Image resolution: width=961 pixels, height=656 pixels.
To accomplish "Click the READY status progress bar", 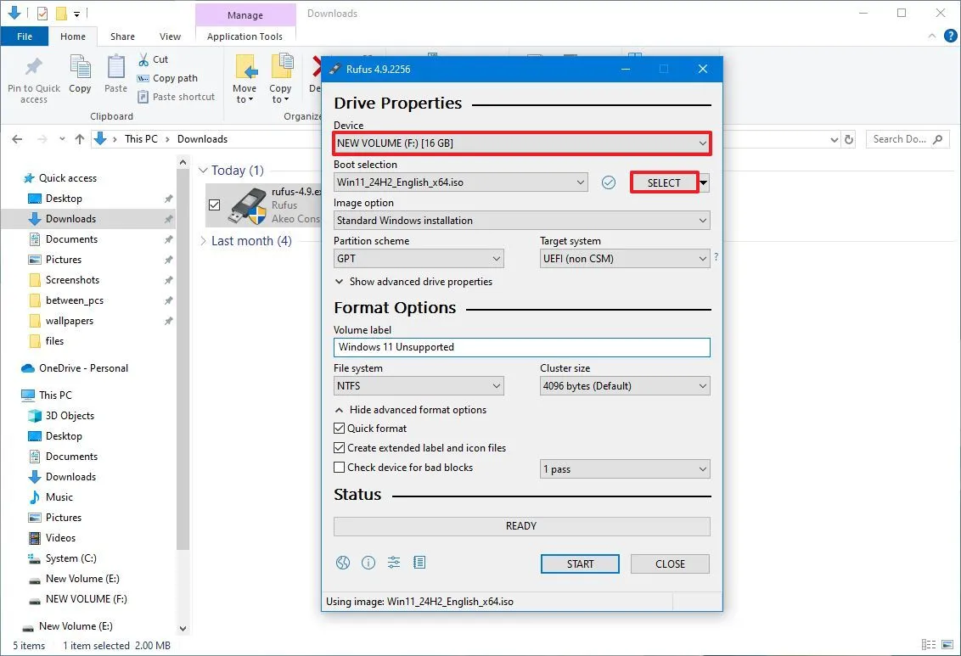I will (x=521, y=526).
